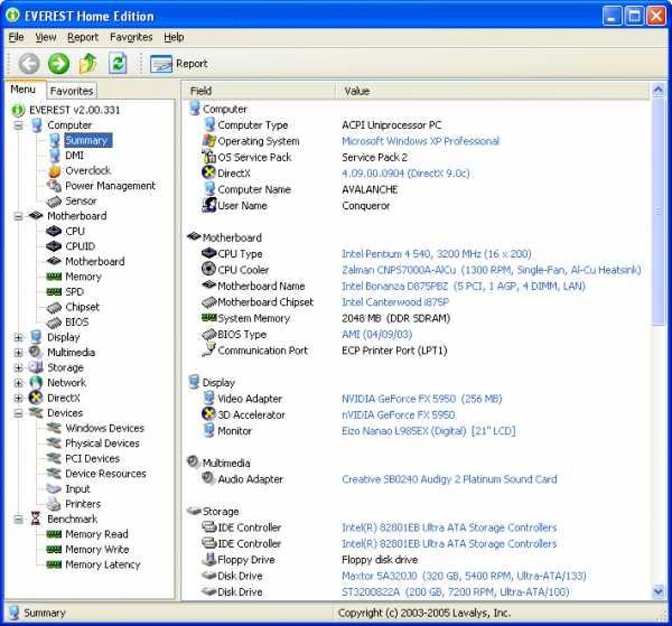The height and width of the screenshot is (626, 672).
Task: Open the Intel Pentium 4 540 link
Action: pyautogui.click(x=435, y=254)
